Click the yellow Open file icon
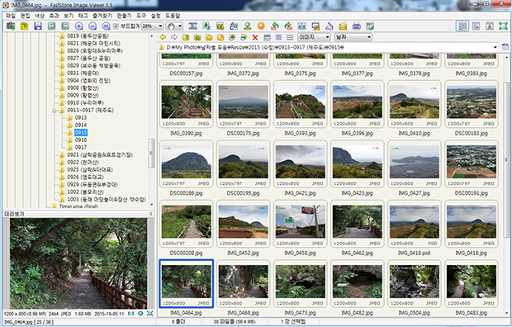Screen dimensions: 512x327 pos(24,26)
